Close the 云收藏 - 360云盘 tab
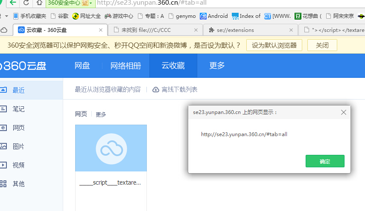The width and height of the screenshot is (365, 211). 101,30
